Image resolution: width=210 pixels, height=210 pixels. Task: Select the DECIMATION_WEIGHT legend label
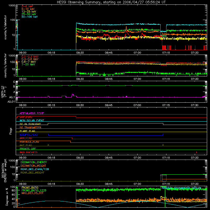point(33,166)
